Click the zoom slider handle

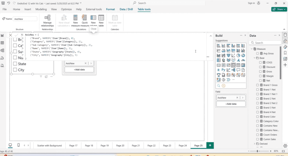point(258,151)
